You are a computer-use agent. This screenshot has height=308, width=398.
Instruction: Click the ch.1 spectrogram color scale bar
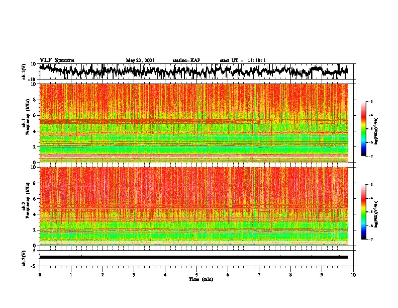coord(364,129)
